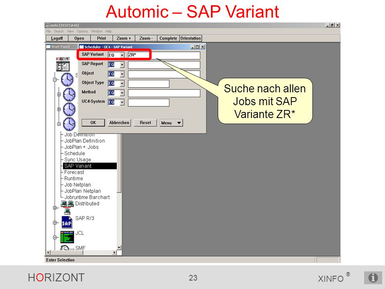
Task: Select the highlighted SAP Variant tree item
Action: pyautogui.click(x=90, y=166)
